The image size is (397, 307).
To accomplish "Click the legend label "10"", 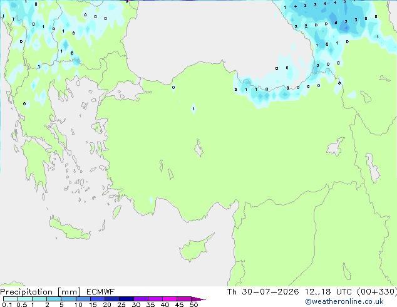I will click(x=78, y=304).
